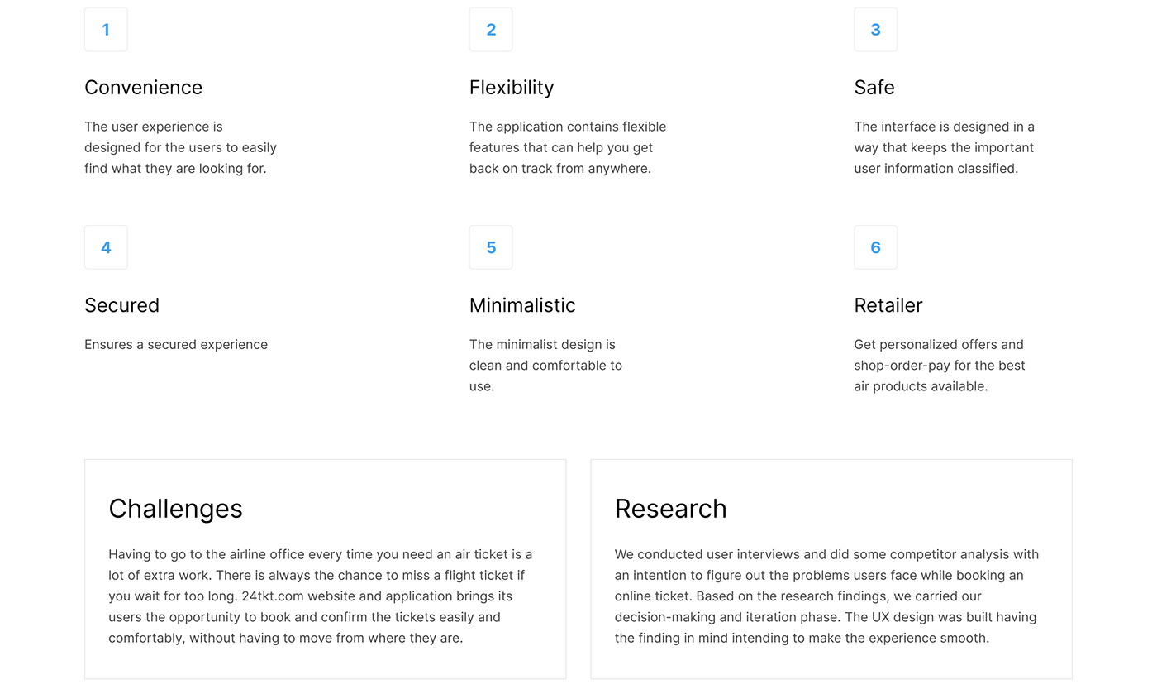Click the Secured feature heading
This screenshot has height=689, width=1157.
[x=121, y=305]
